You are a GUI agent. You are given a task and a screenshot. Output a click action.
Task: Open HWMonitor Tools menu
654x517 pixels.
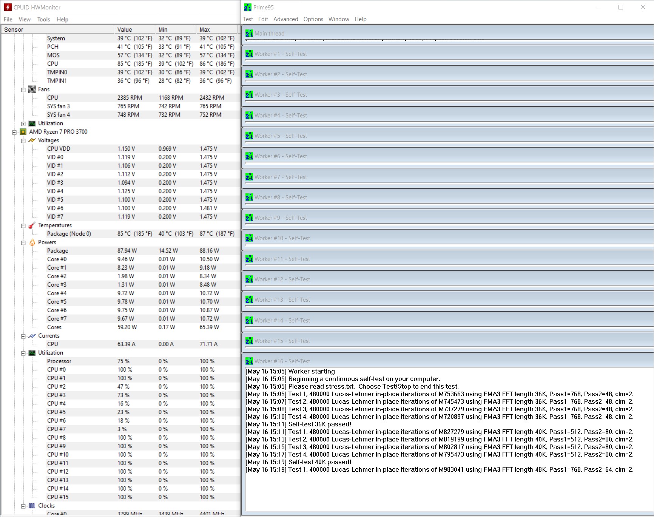(43, 19)
